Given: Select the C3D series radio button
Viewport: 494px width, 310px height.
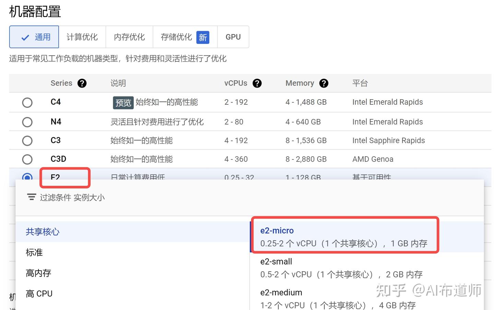Looking at the screenshot, I should (27, 159).
